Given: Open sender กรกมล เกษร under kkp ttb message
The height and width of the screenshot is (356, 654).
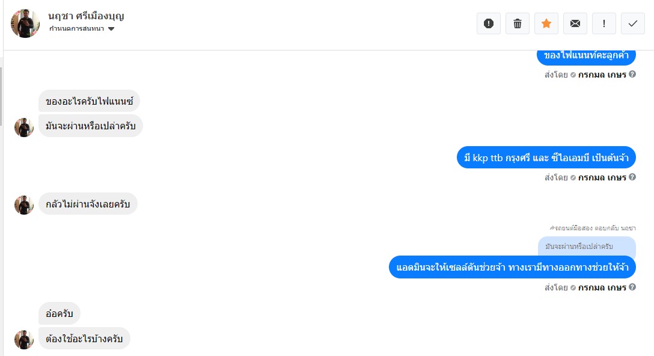Looking at the screenshot, I should pos(602,177).
